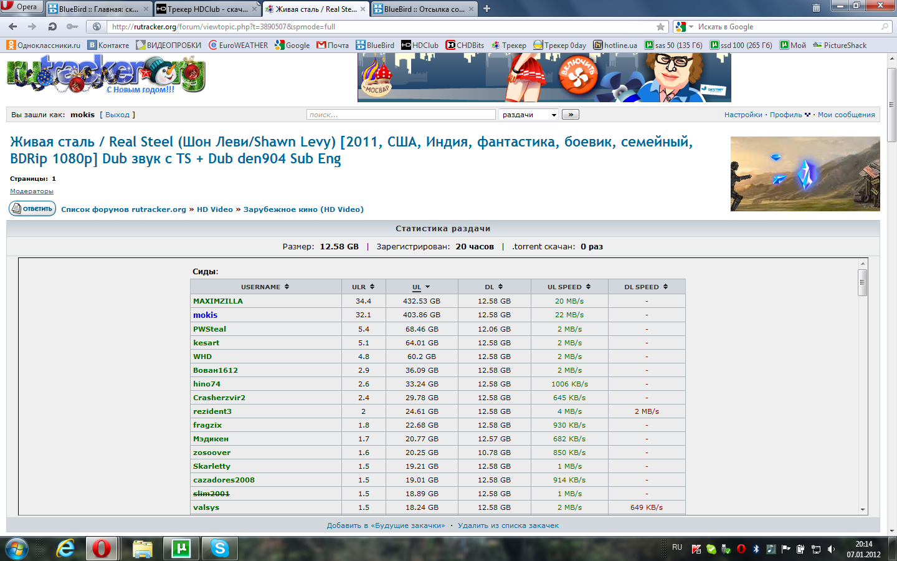The height and width of the screenshot is (561, 897).
Task: Open the 'Трекер 0day' bookmark
Action: (x=559, y=45)
